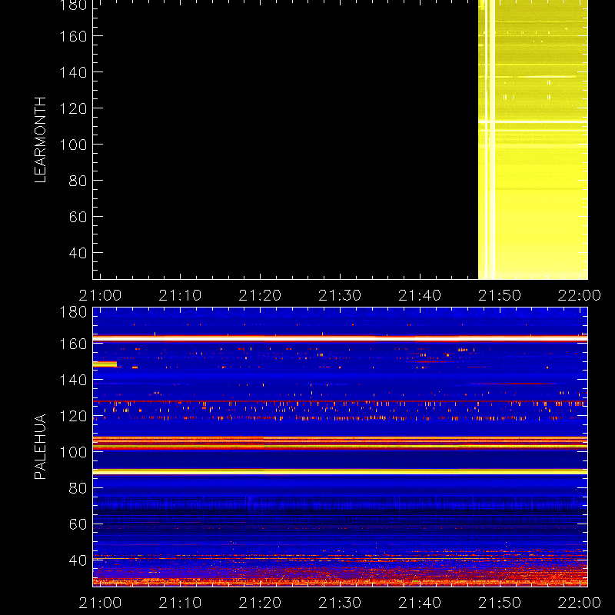The image size is (615, 615).
Task: Pick the 21:30 time label under Learmonth plot
Action: click(340, 295)
